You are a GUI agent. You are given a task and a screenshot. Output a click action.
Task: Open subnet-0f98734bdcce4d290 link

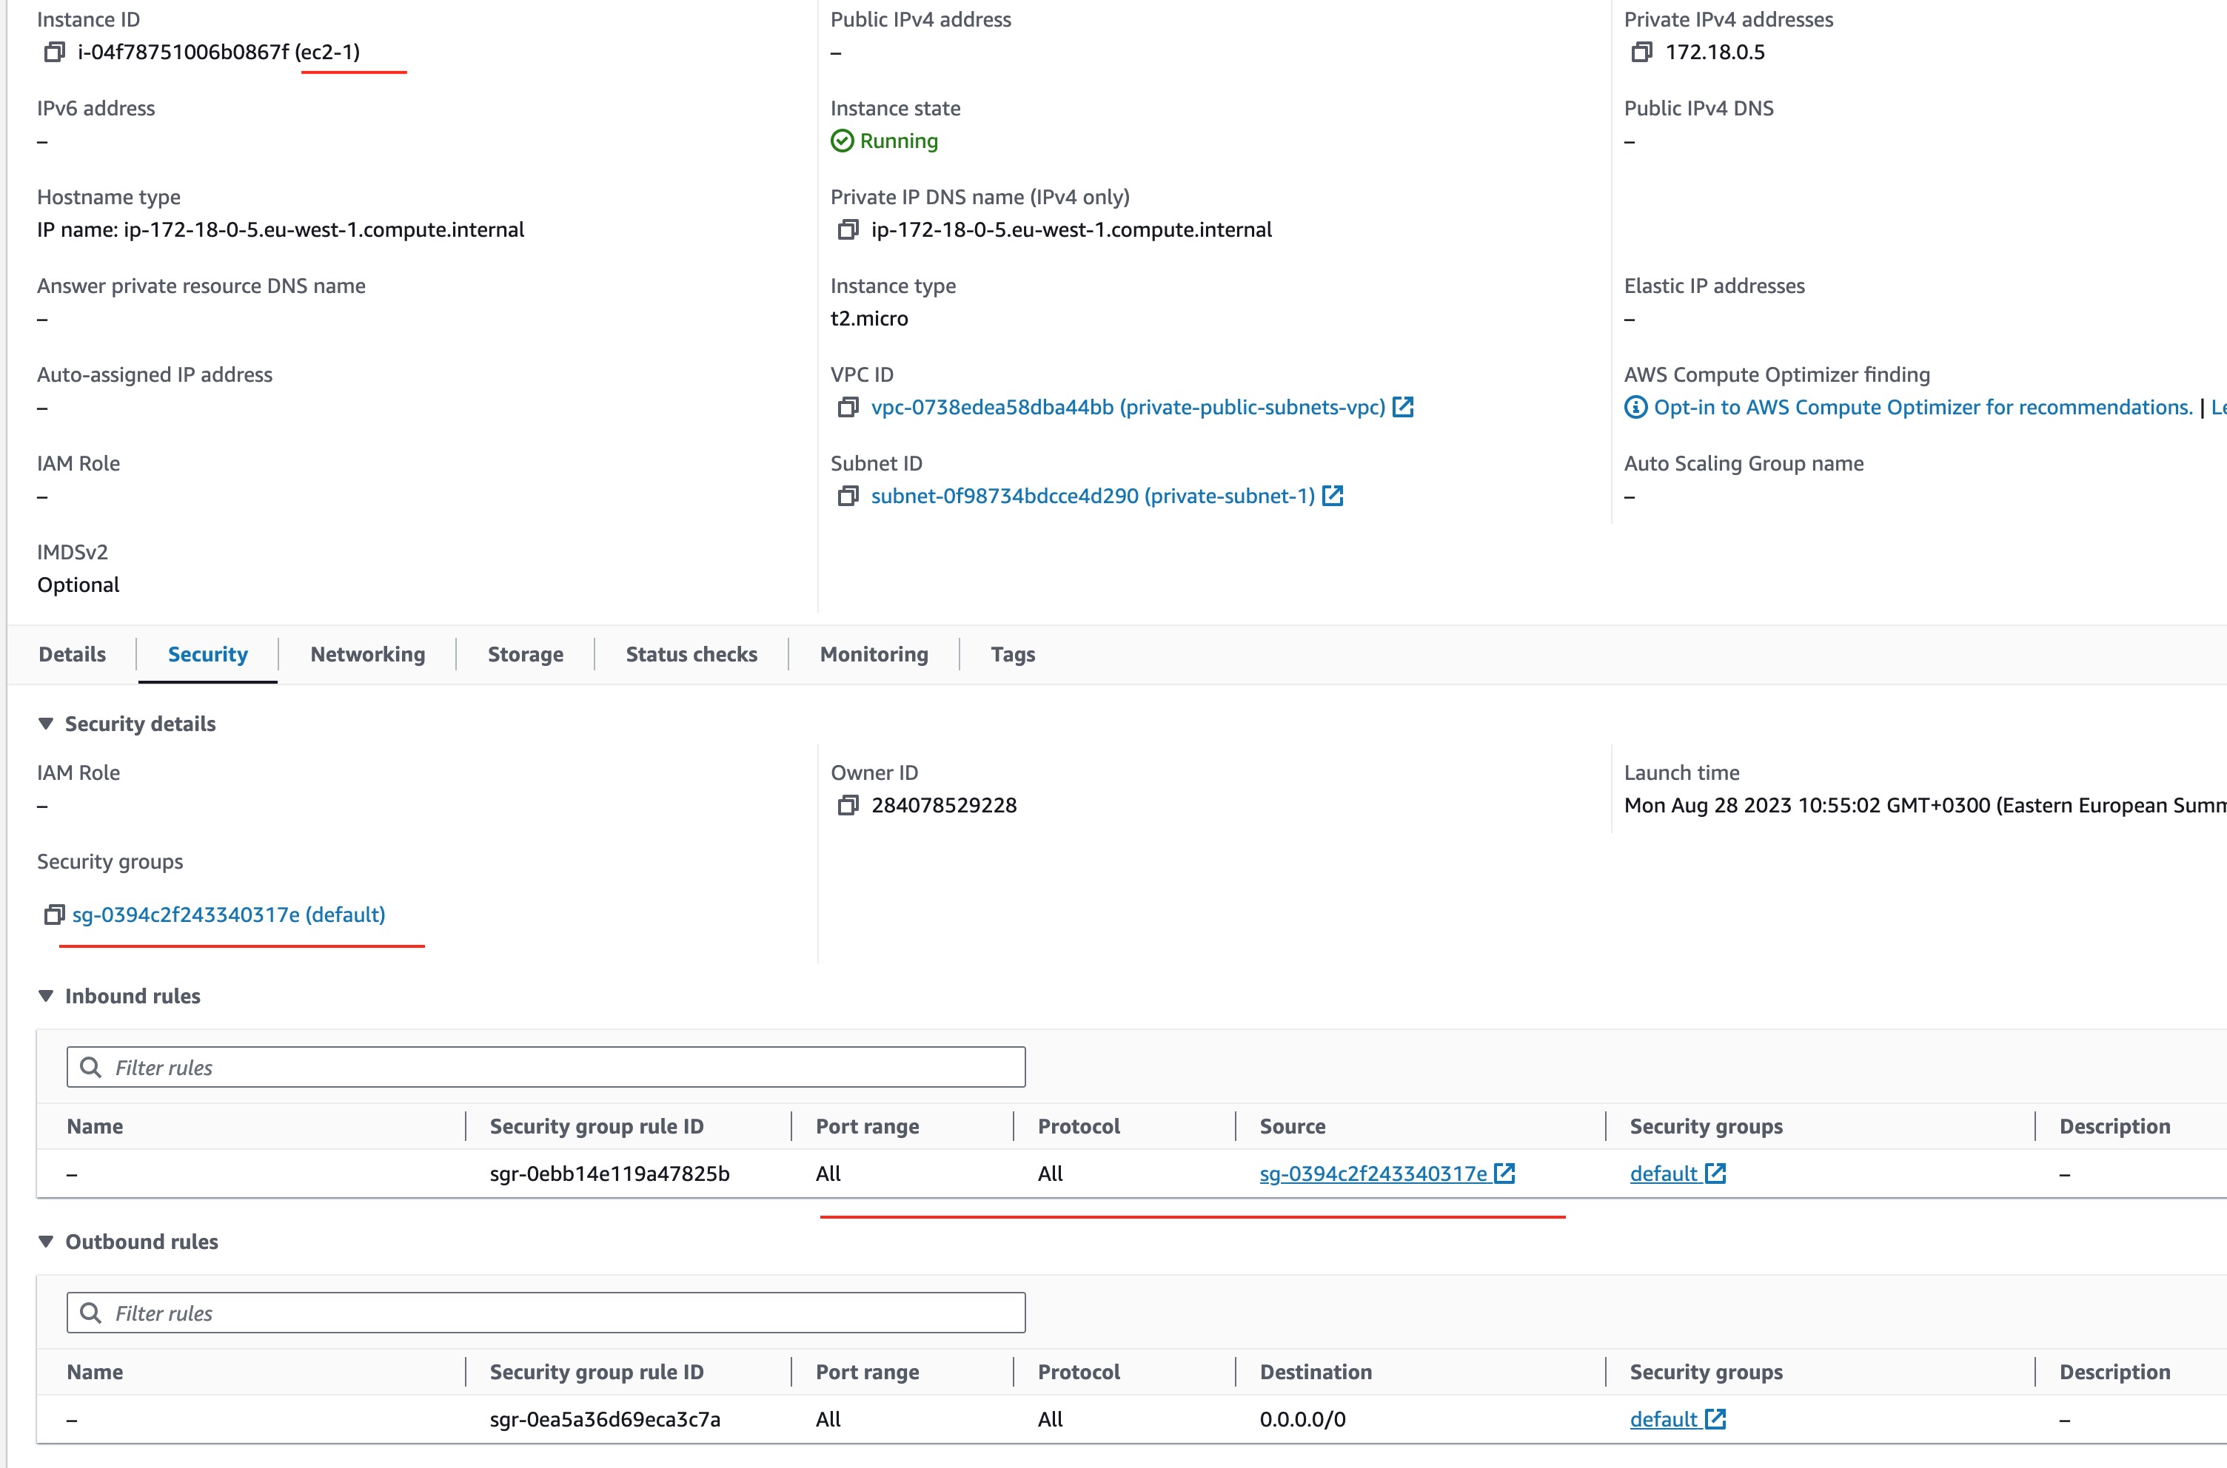[x=1093, y=496]
